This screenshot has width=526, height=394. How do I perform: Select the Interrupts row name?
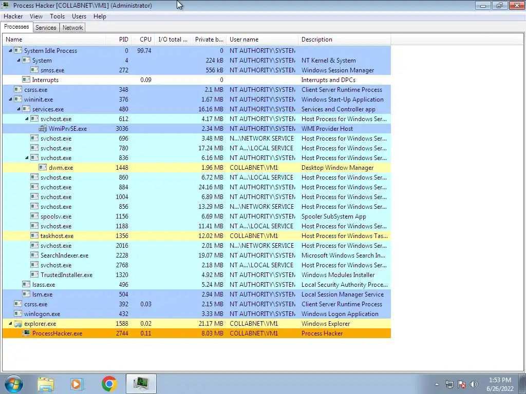click(45, 80)
